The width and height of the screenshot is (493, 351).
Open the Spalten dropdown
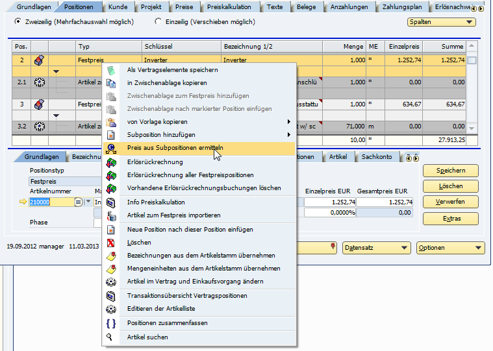(442, 22)
